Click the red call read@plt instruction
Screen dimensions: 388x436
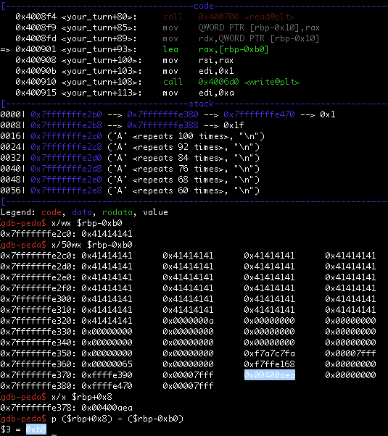click(228, 17)
